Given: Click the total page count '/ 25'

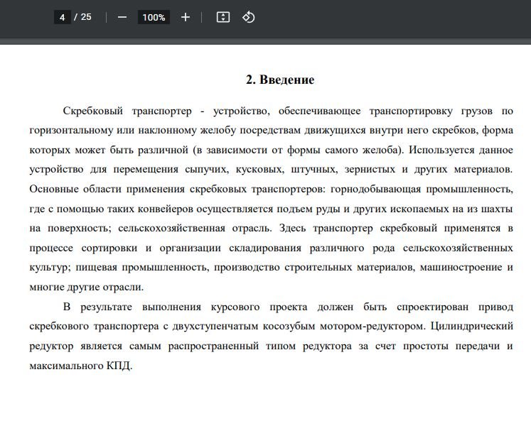Looking at the screenshot, I should tap(83, 17).
